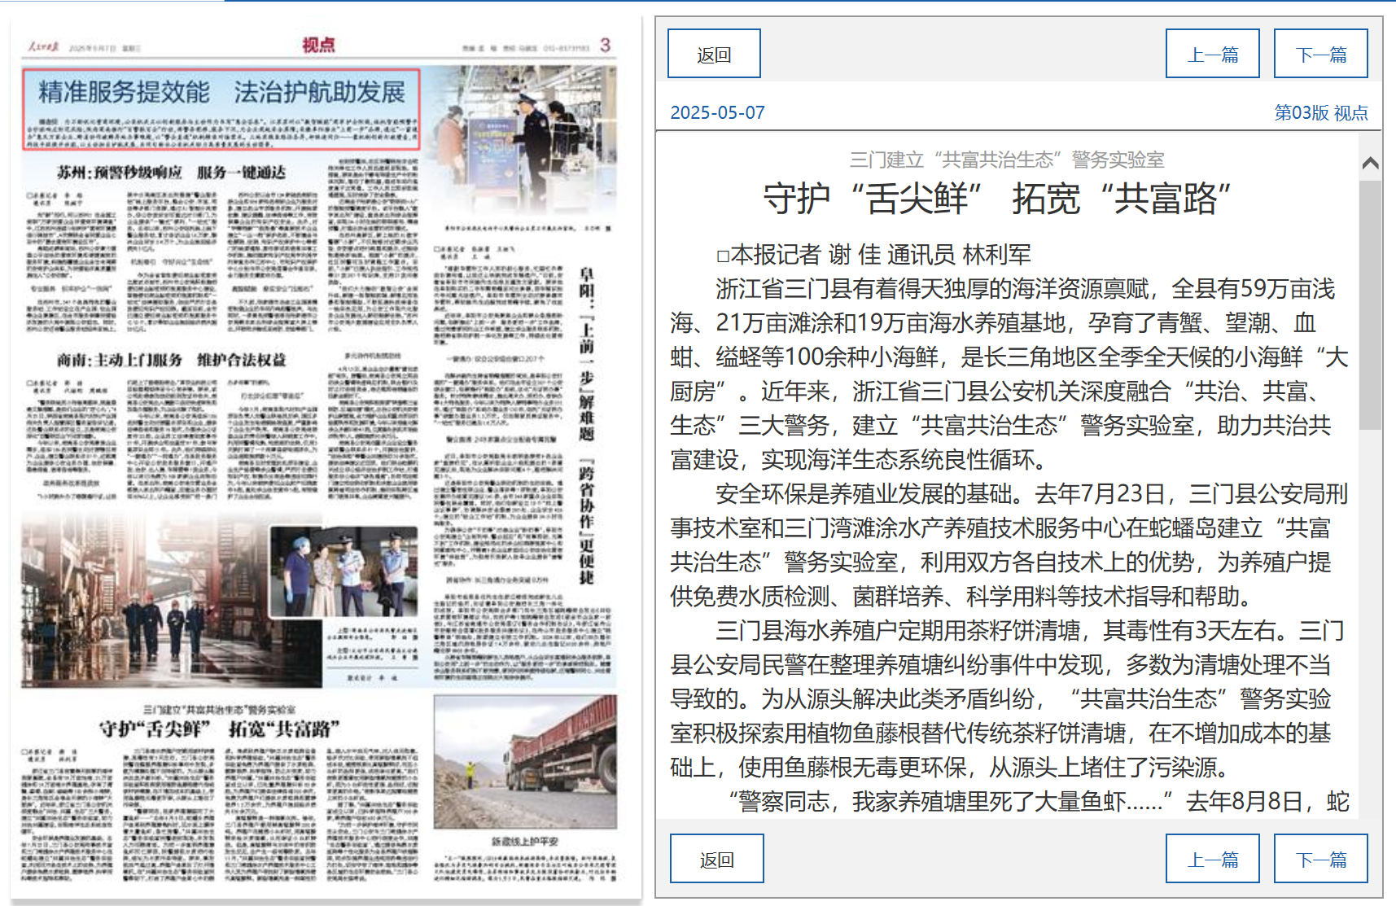Click the photo of officers with masked woman

(x=344, y=571)
